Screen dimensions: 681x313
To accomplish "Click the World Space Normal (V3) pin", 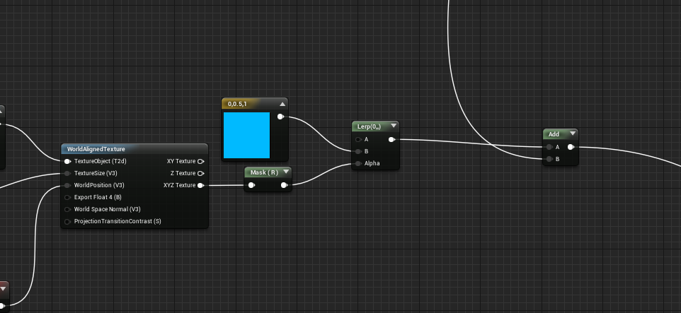I will point(67,209).
